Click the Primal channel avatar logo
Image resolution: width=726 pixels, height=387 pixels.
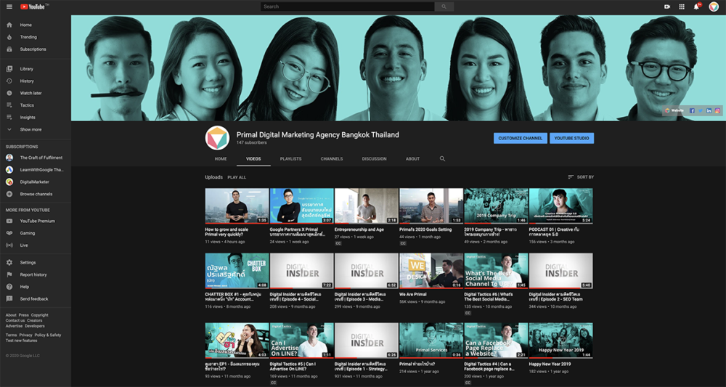(217, 138)
